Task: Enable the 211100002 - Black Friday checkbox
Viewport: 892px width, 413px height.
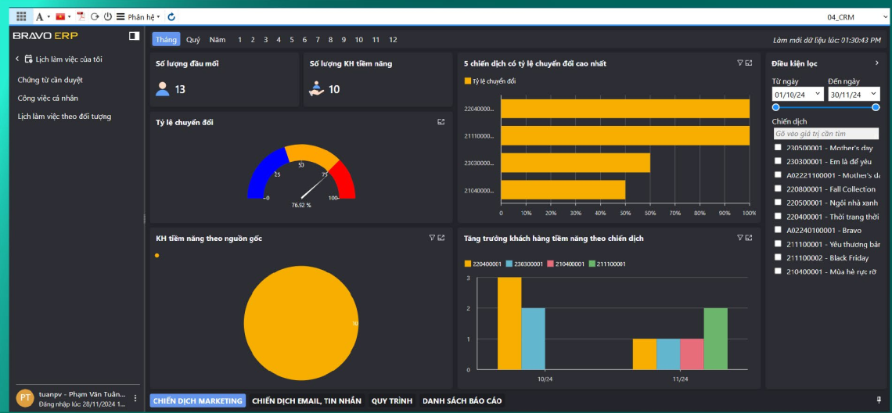Action: [778, 257]
